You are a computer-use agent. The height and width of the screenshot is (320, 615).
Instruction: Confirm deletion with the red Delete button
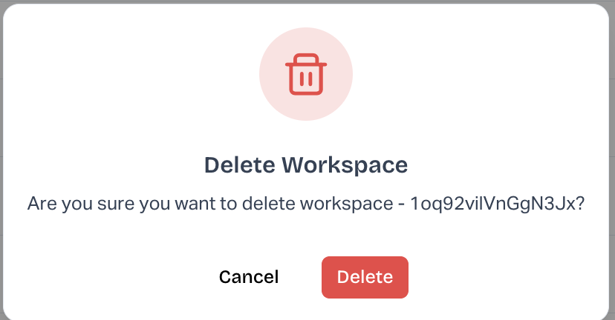point(365,277)
